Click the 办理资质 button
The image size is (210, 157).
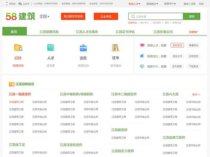coord(193,56)
